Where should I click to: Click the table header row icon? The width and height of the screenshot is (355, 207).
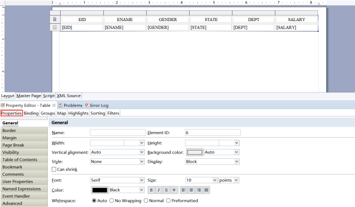click(55, 19)
